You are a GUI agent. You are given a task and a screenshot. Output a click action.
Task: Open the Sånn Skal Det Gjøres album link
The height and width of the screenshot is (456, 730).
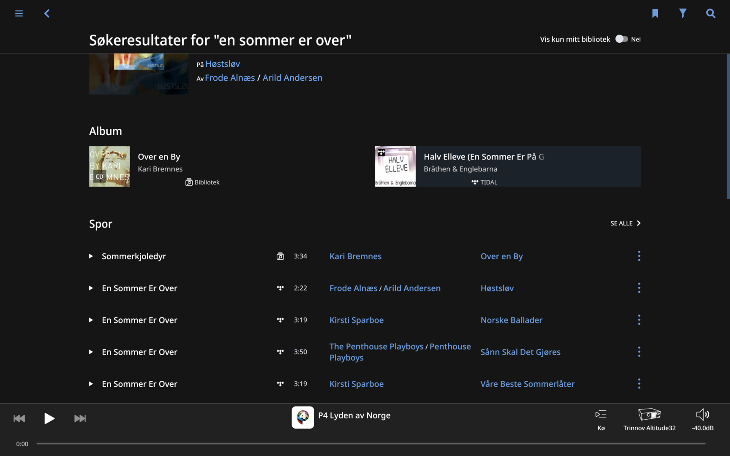pyautogui.click(x=520, y=352)
